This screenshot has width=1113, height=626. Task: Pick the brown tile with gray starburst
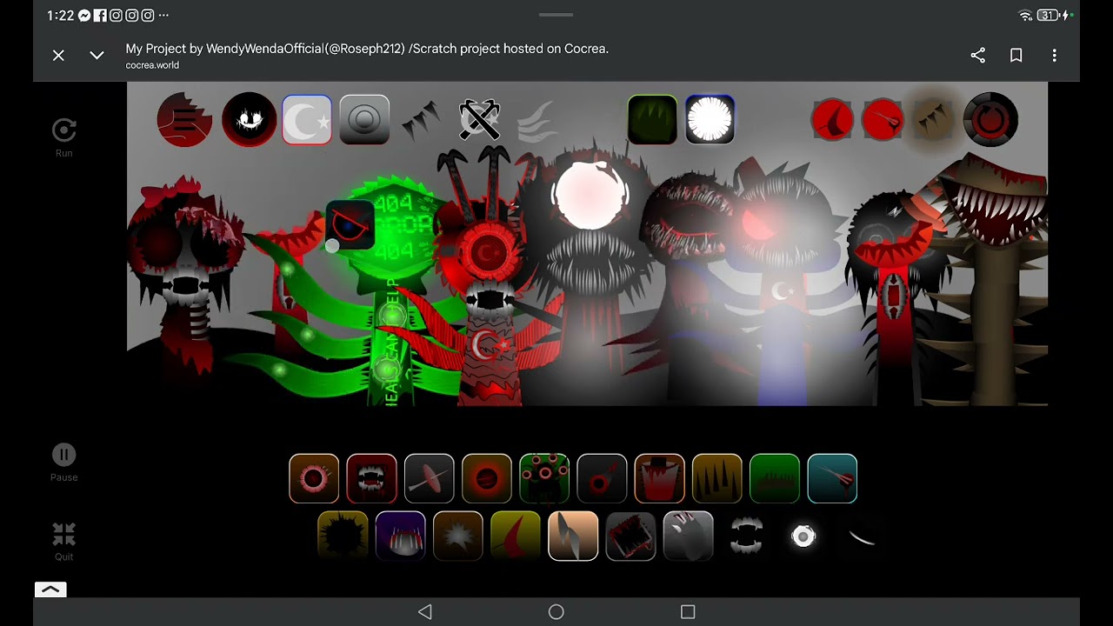457,536
